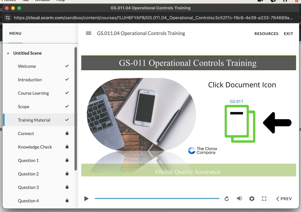
Task: Click the lock icon beside Knowledge Check
Action: [x=67, y=147]
